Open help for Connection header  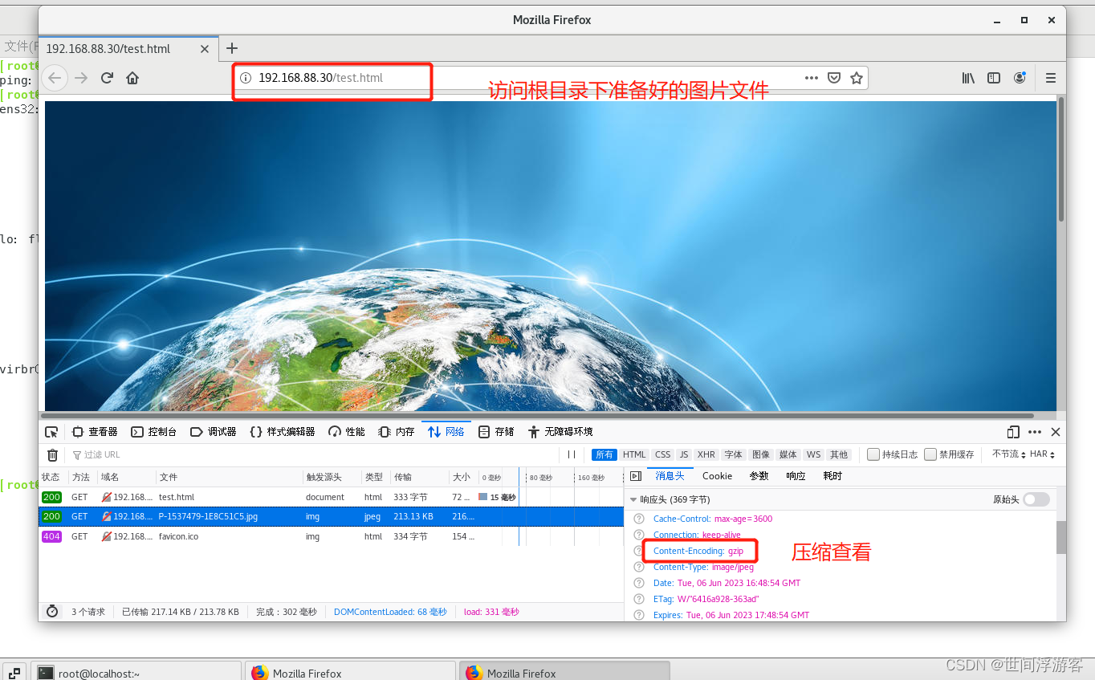click(639, 535)
